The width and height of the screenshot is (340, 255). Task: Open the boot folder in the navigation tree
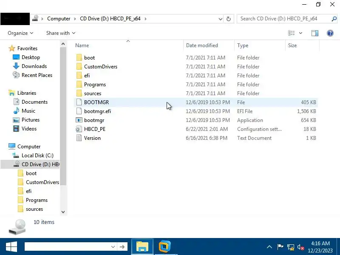(x=31, y=173)
